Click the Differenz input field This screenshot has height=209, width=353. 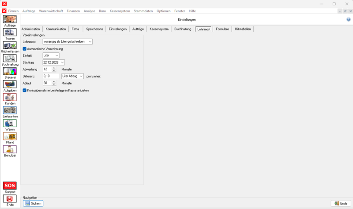tap(51, 76)
